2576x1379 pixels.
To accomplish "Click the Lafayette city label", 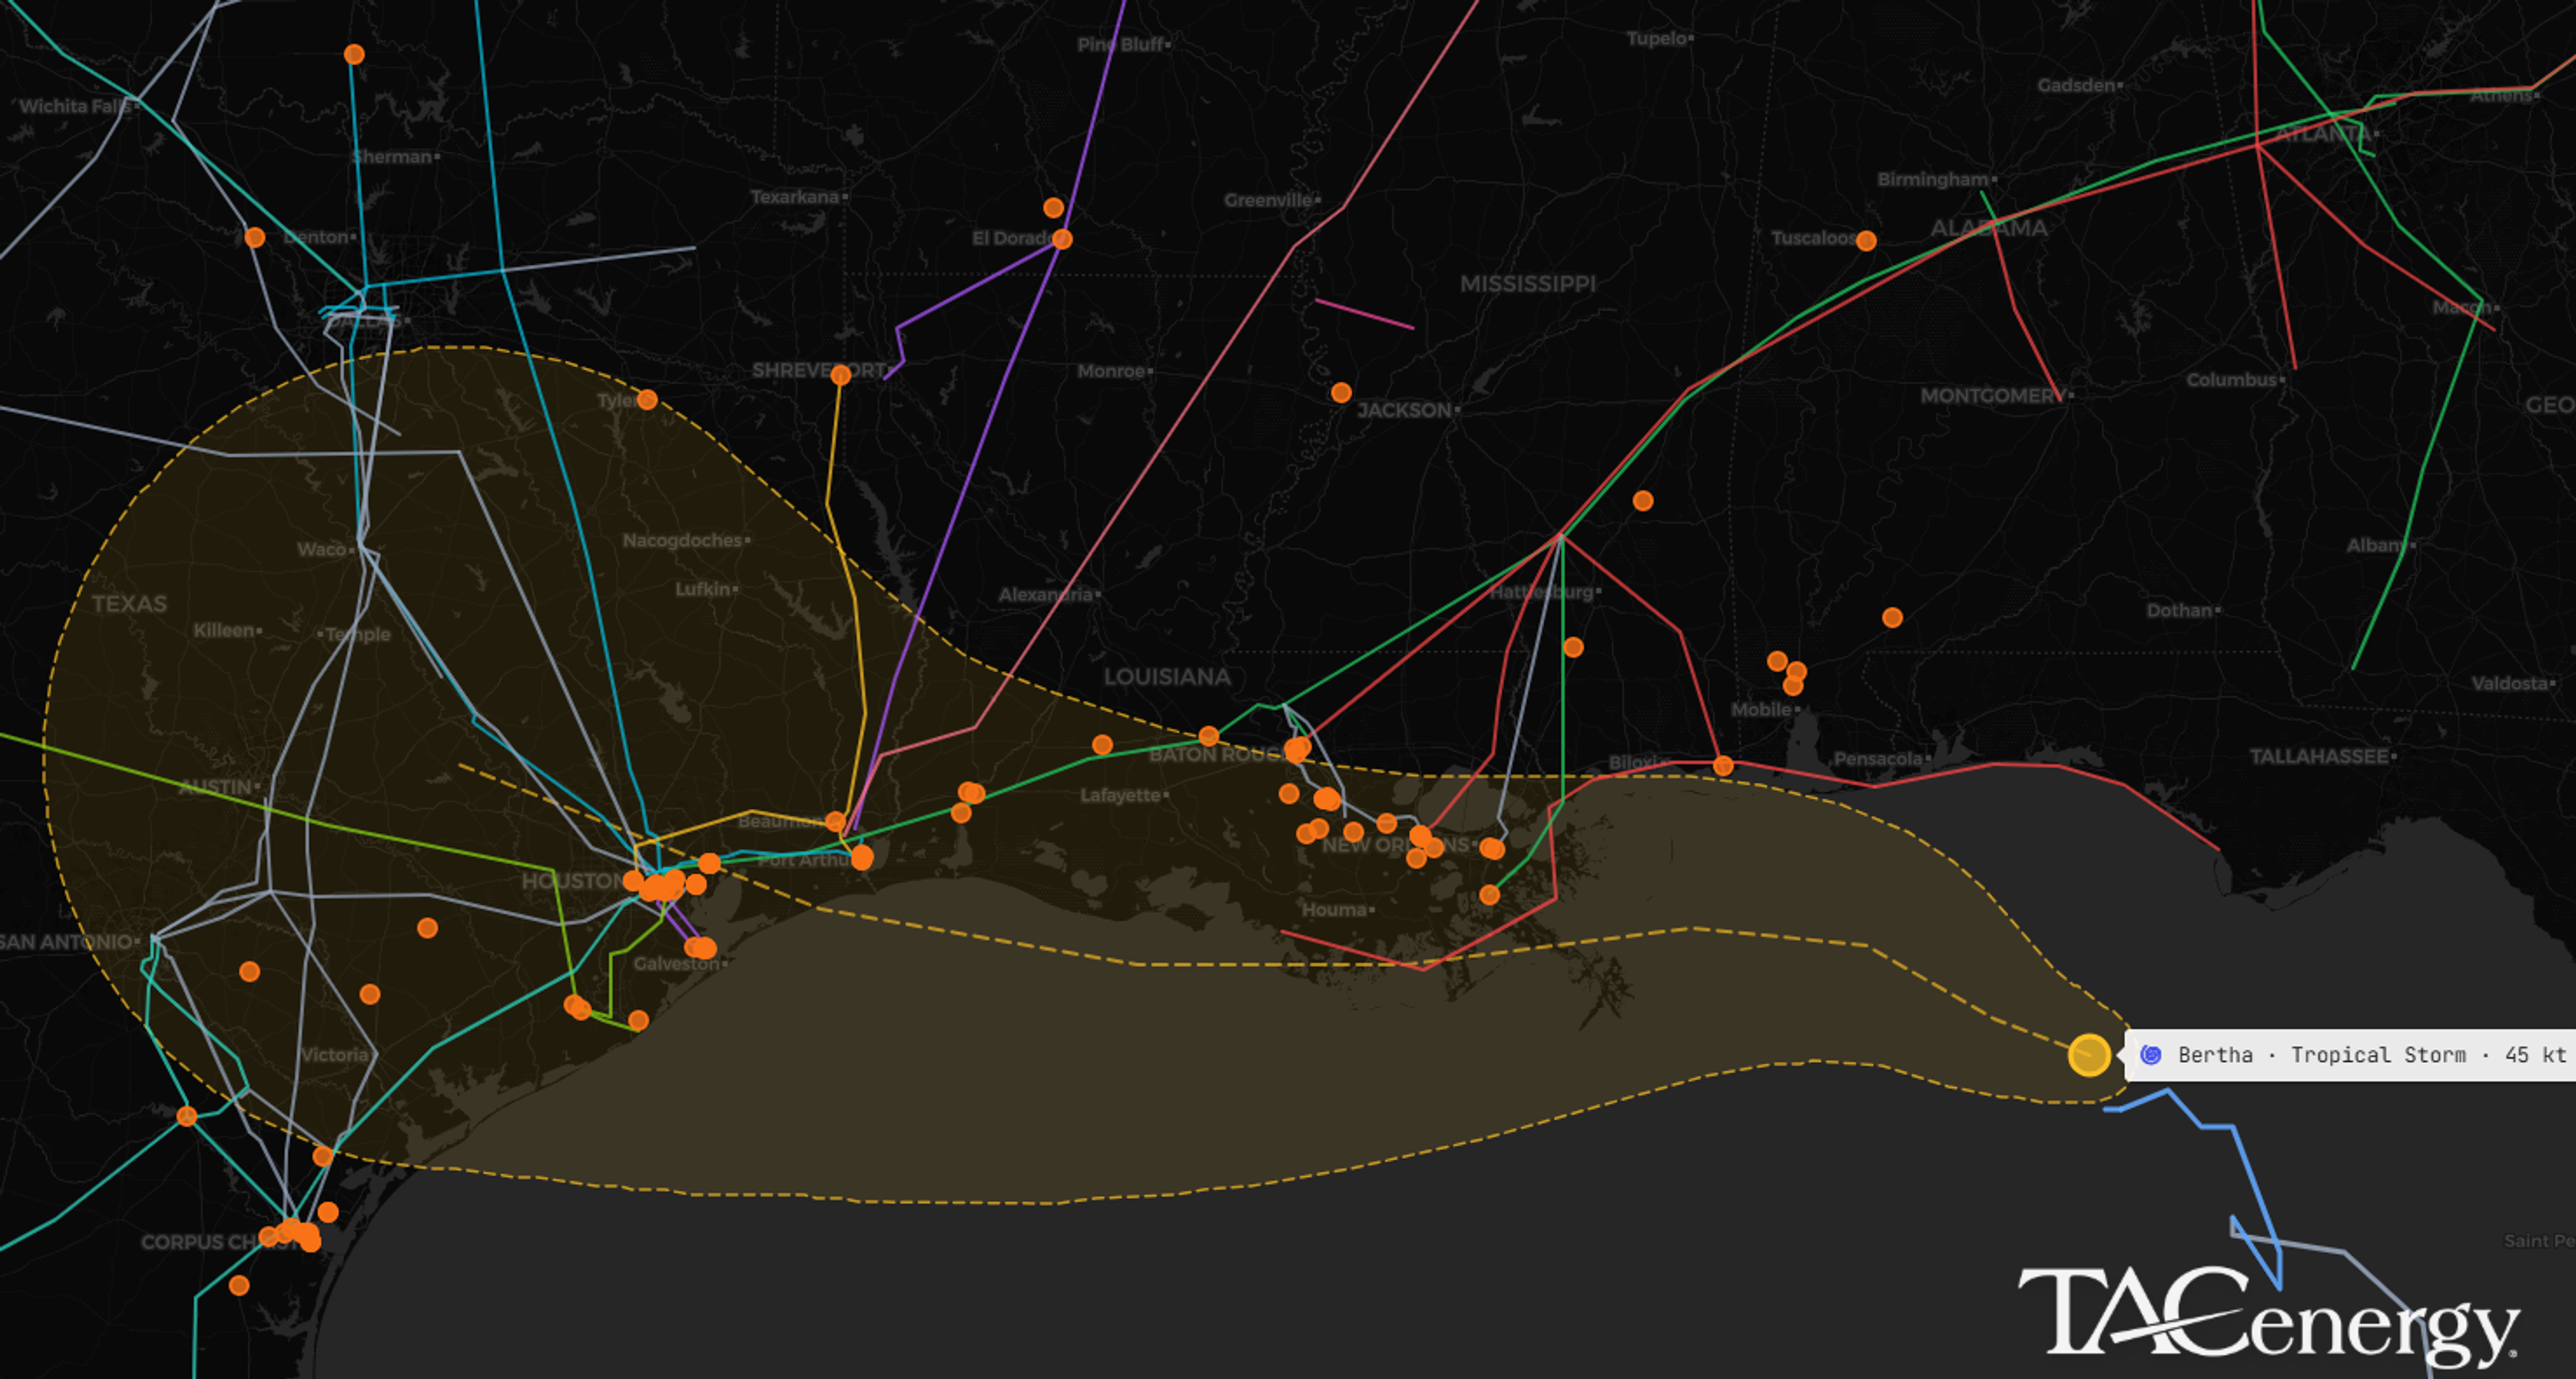I will [x=1120, y=795].
